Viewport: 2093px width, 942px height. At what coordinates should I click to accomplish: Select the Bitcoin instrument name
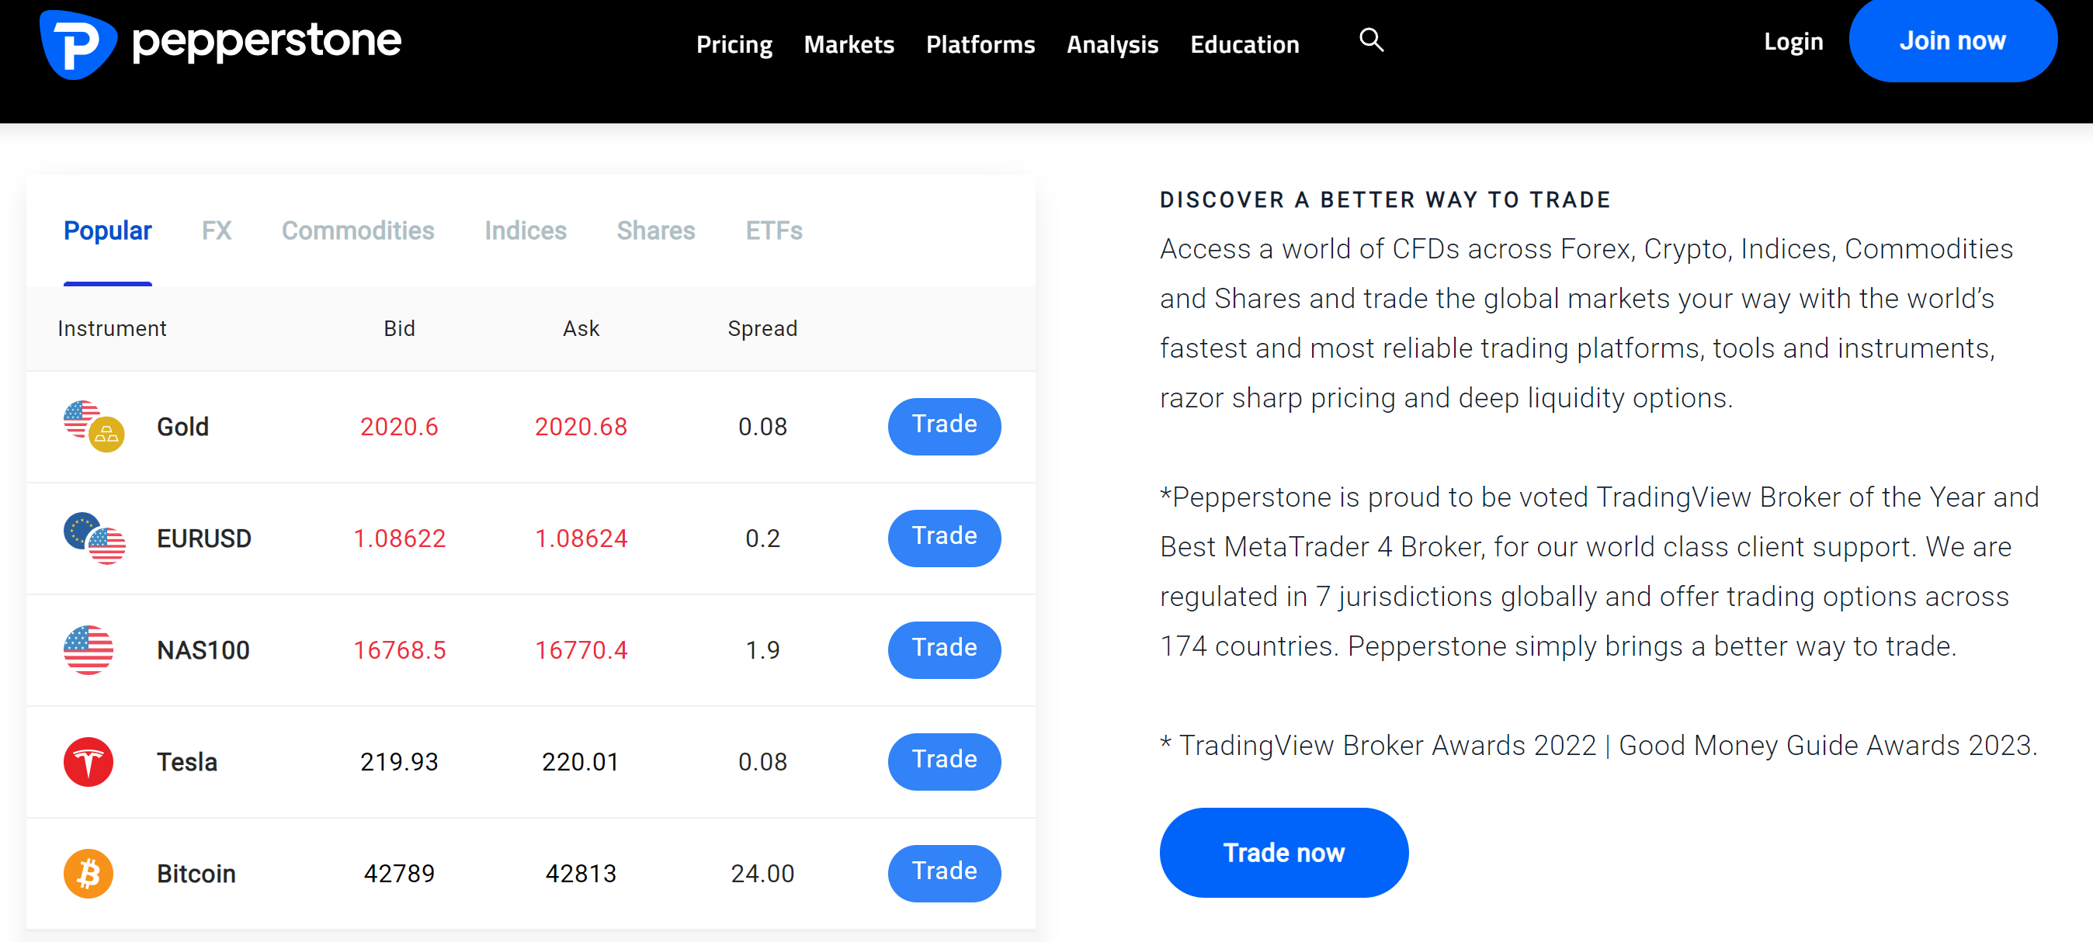(x=195, y=873)
